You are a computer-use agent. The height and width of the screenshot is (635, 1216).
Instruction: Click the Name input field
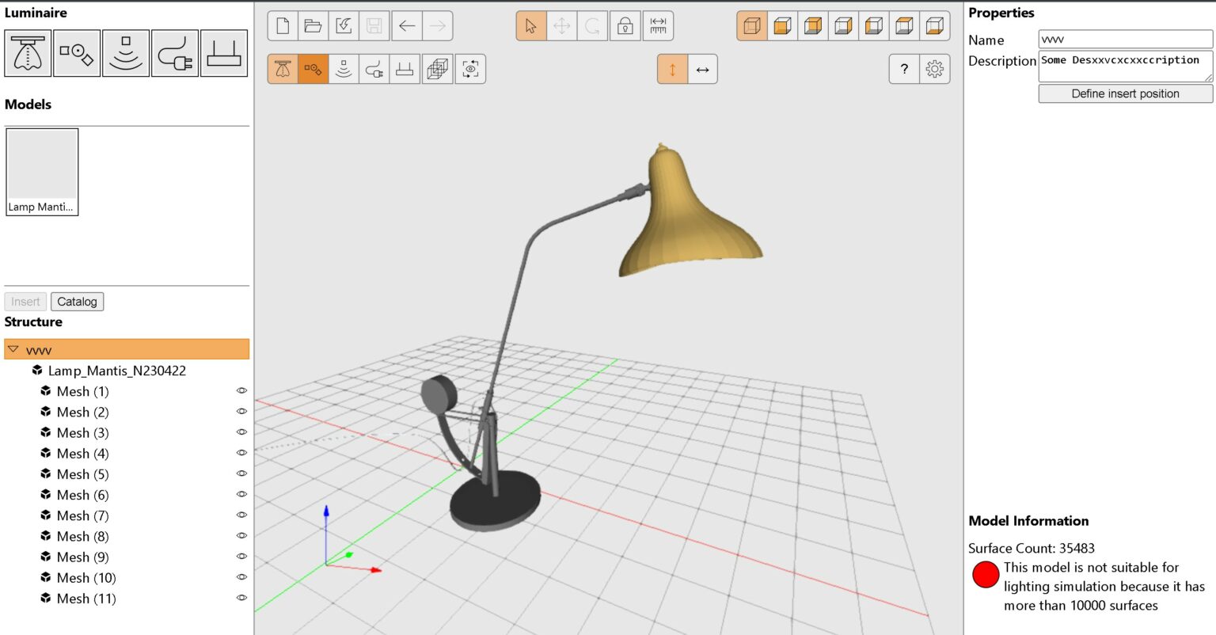tap(1124, 40)
